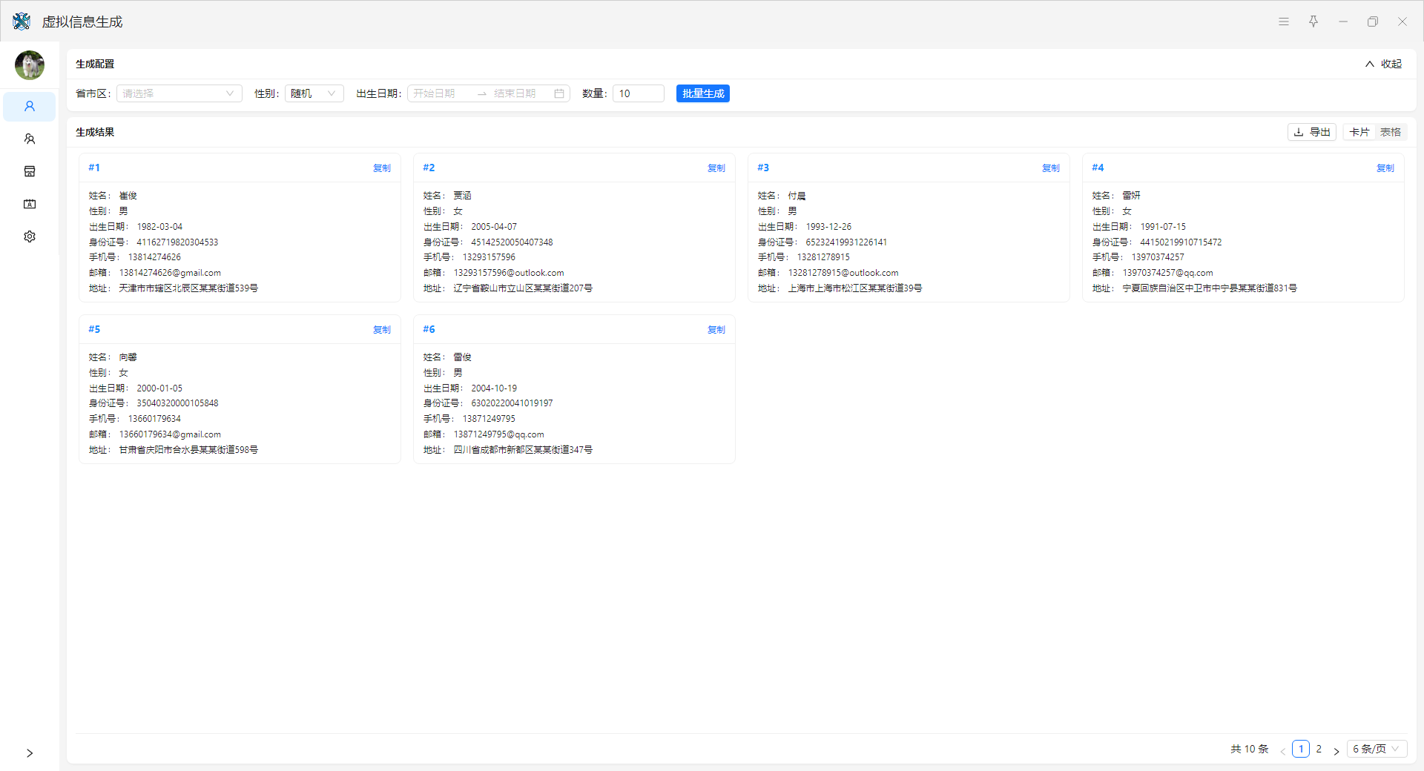Open the multi-user group sidebar icon

[x=30, y=139]
